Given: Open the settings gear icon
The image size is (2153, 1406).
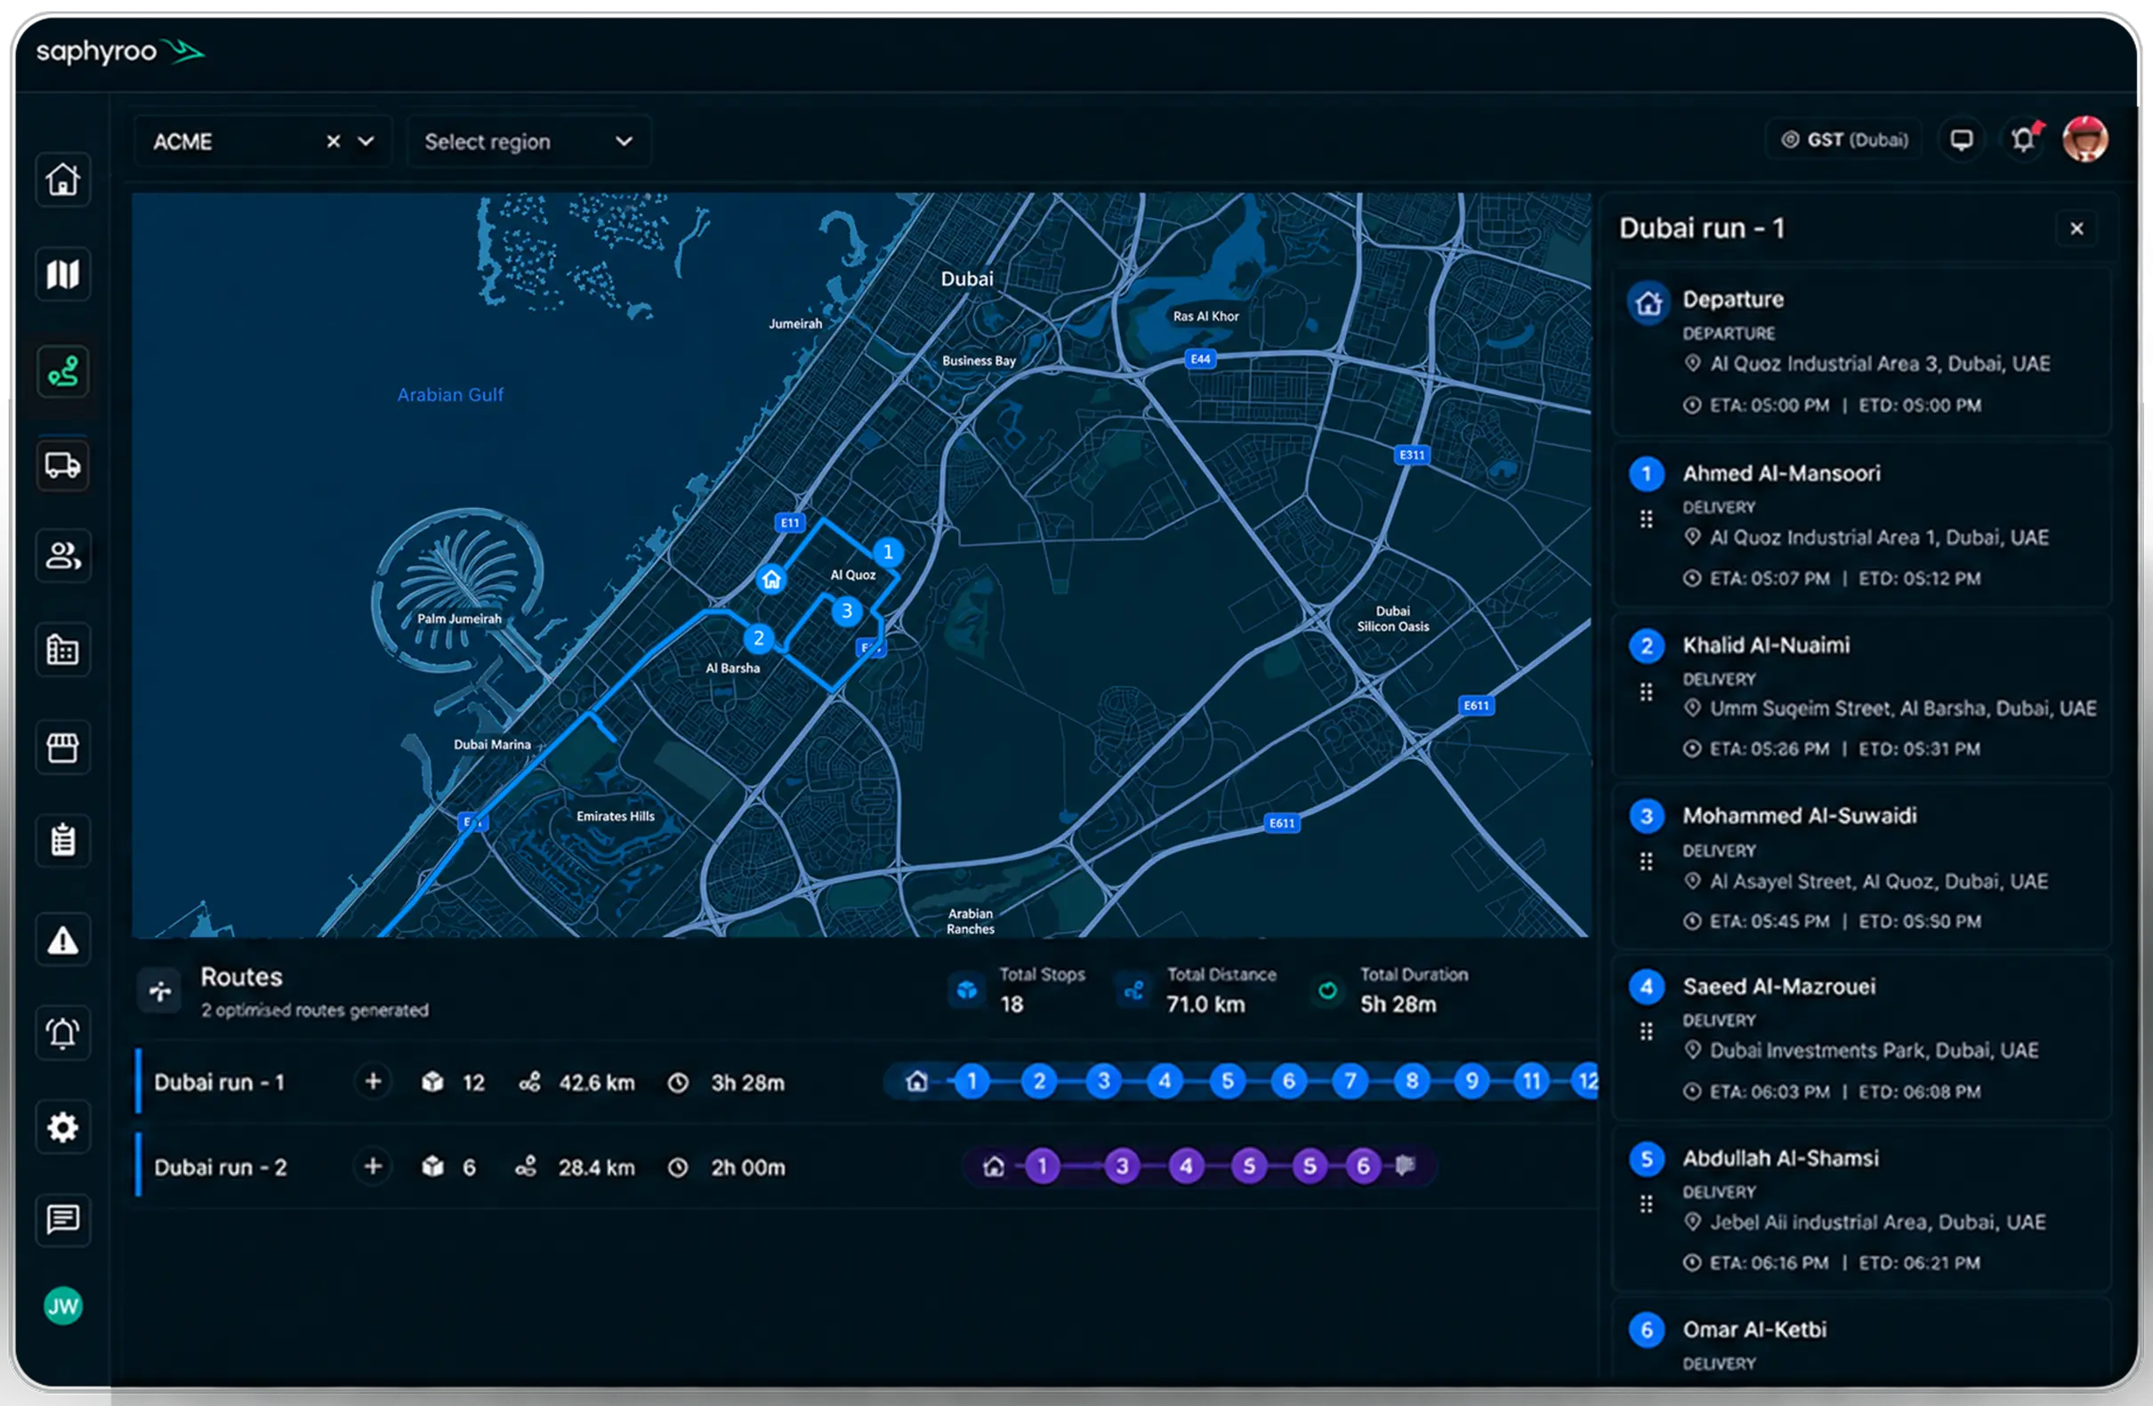Looking at the screenshot, I should (x=62, y=1127).
